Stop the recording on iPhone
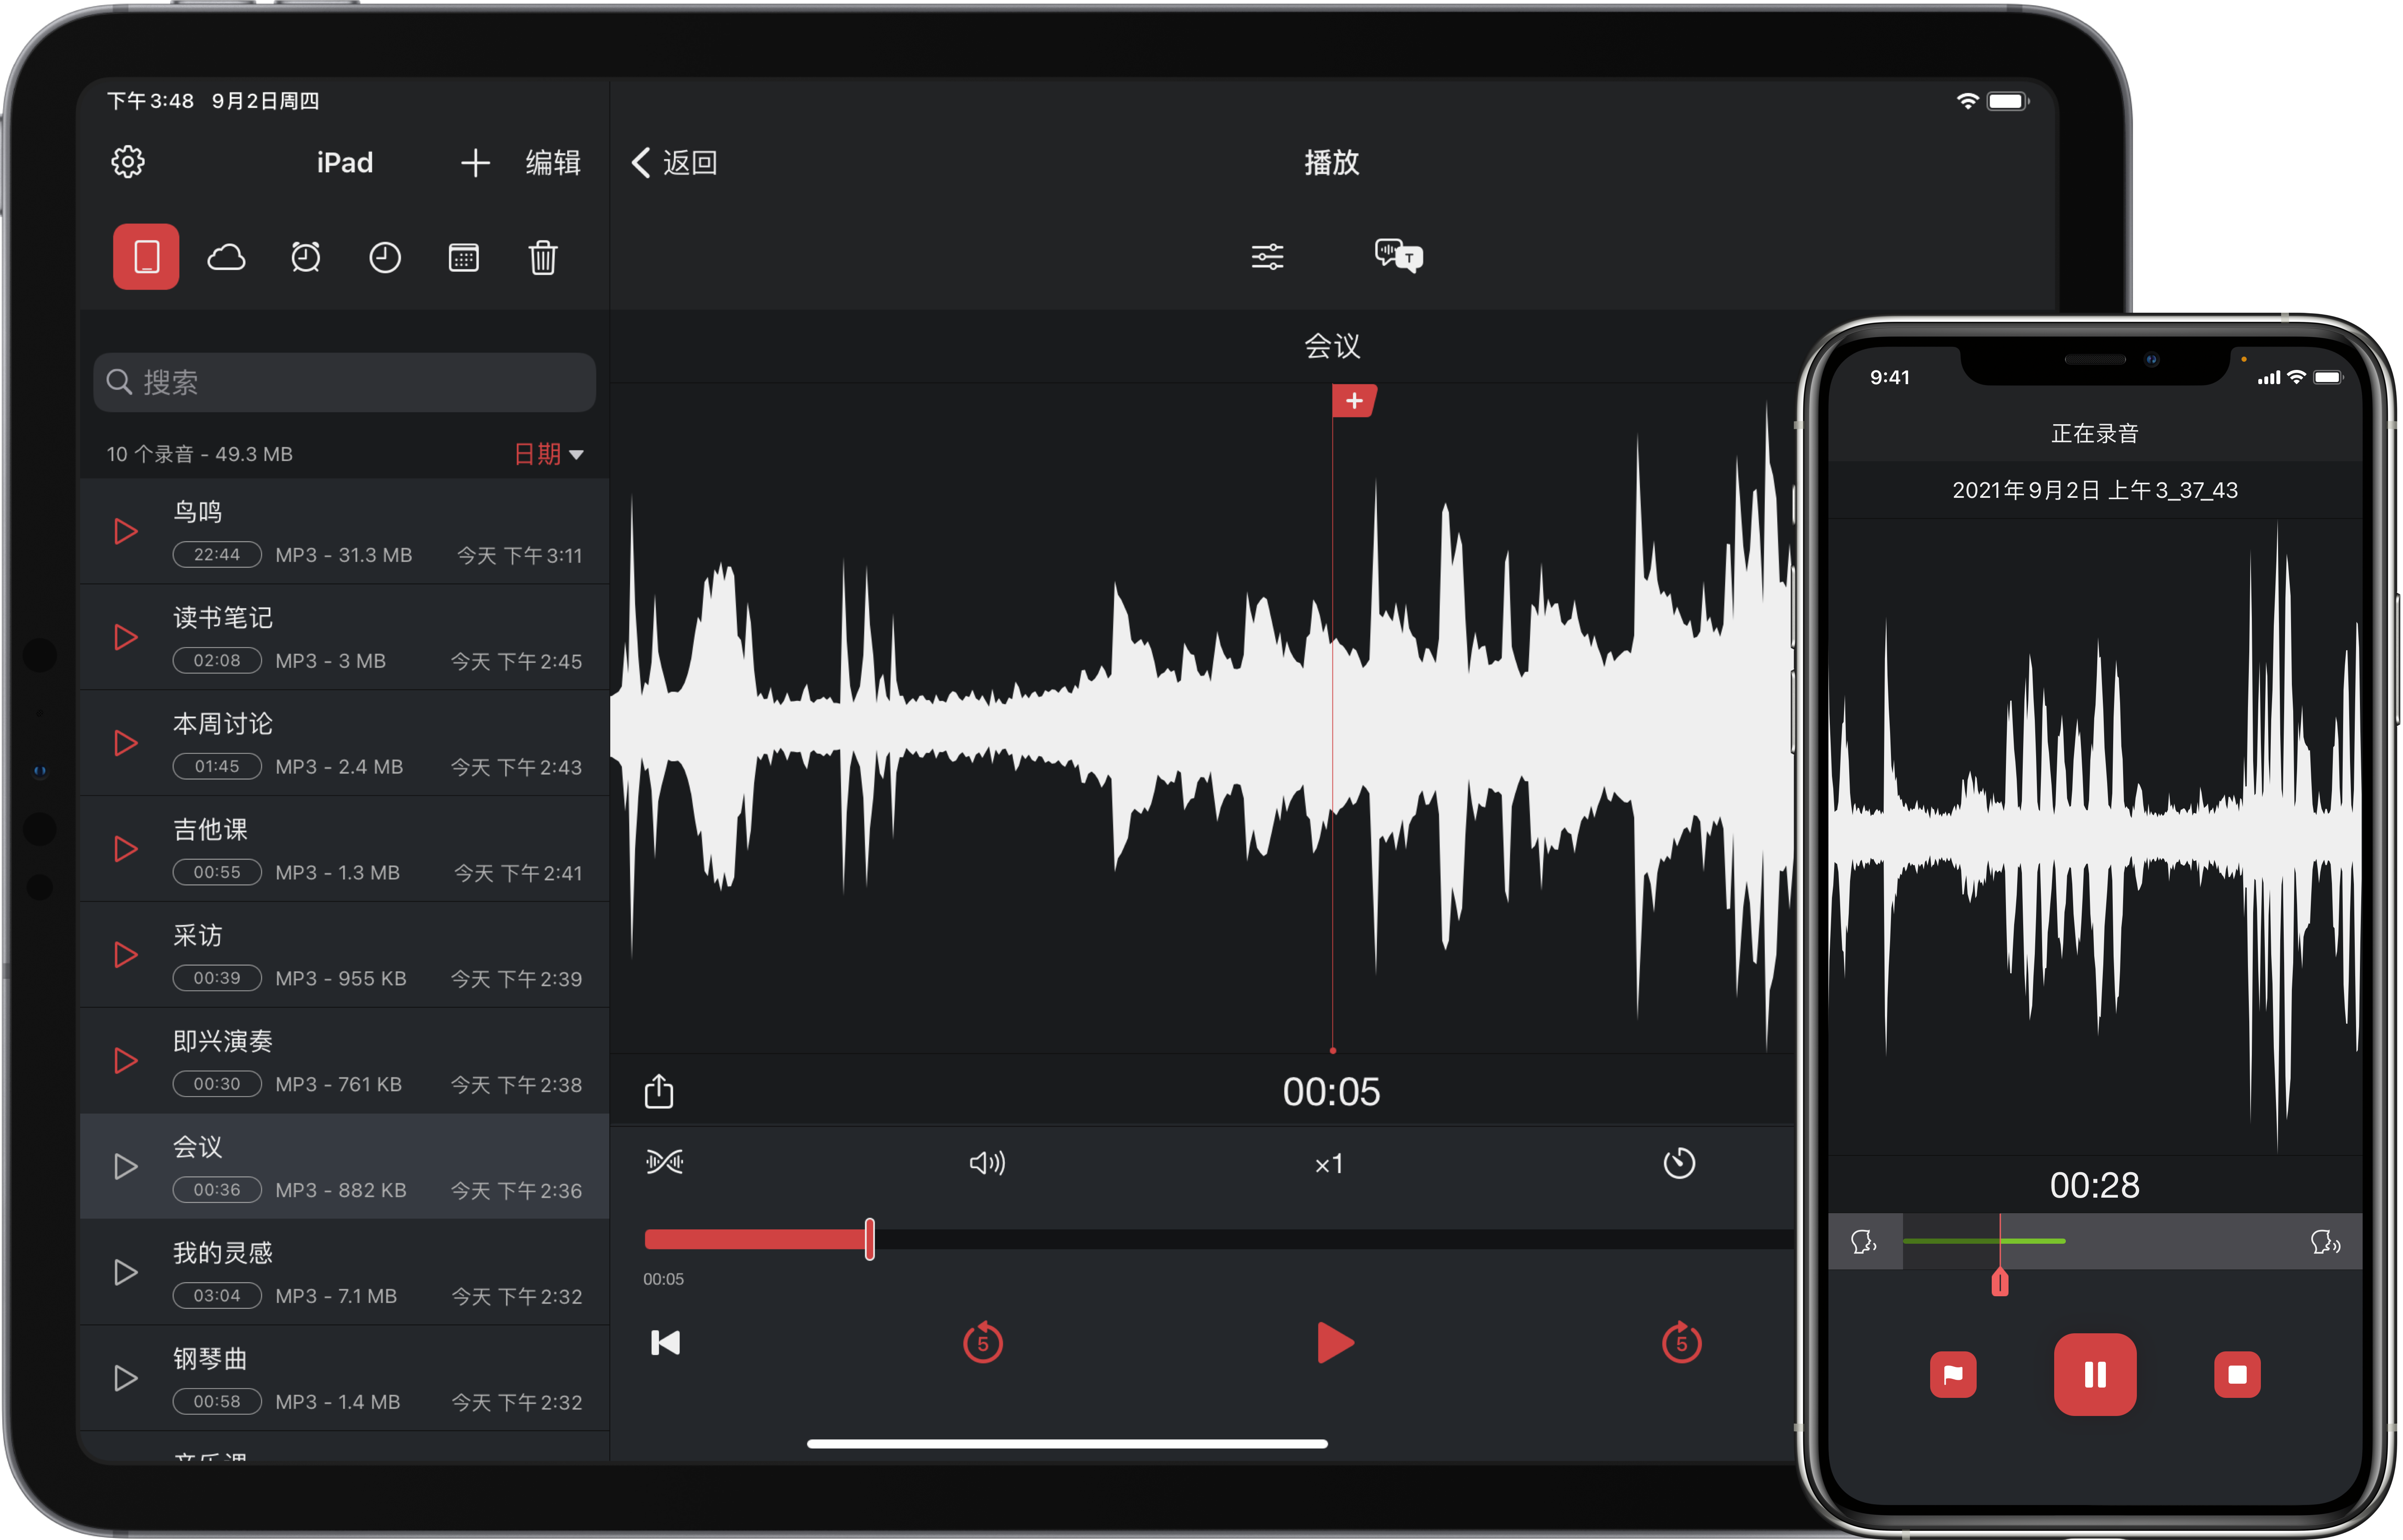2403x1540 pixels. tap(2238, 1375)
